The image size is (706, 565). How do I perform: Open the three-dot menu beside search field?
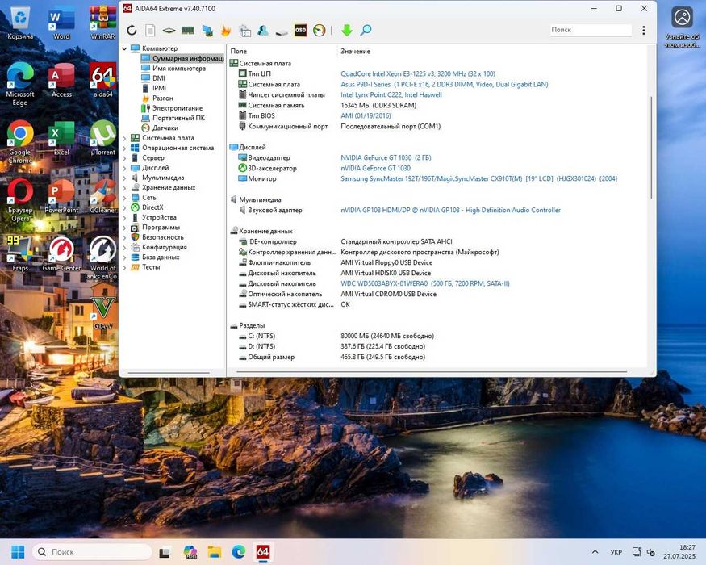(x=643, y=30)
